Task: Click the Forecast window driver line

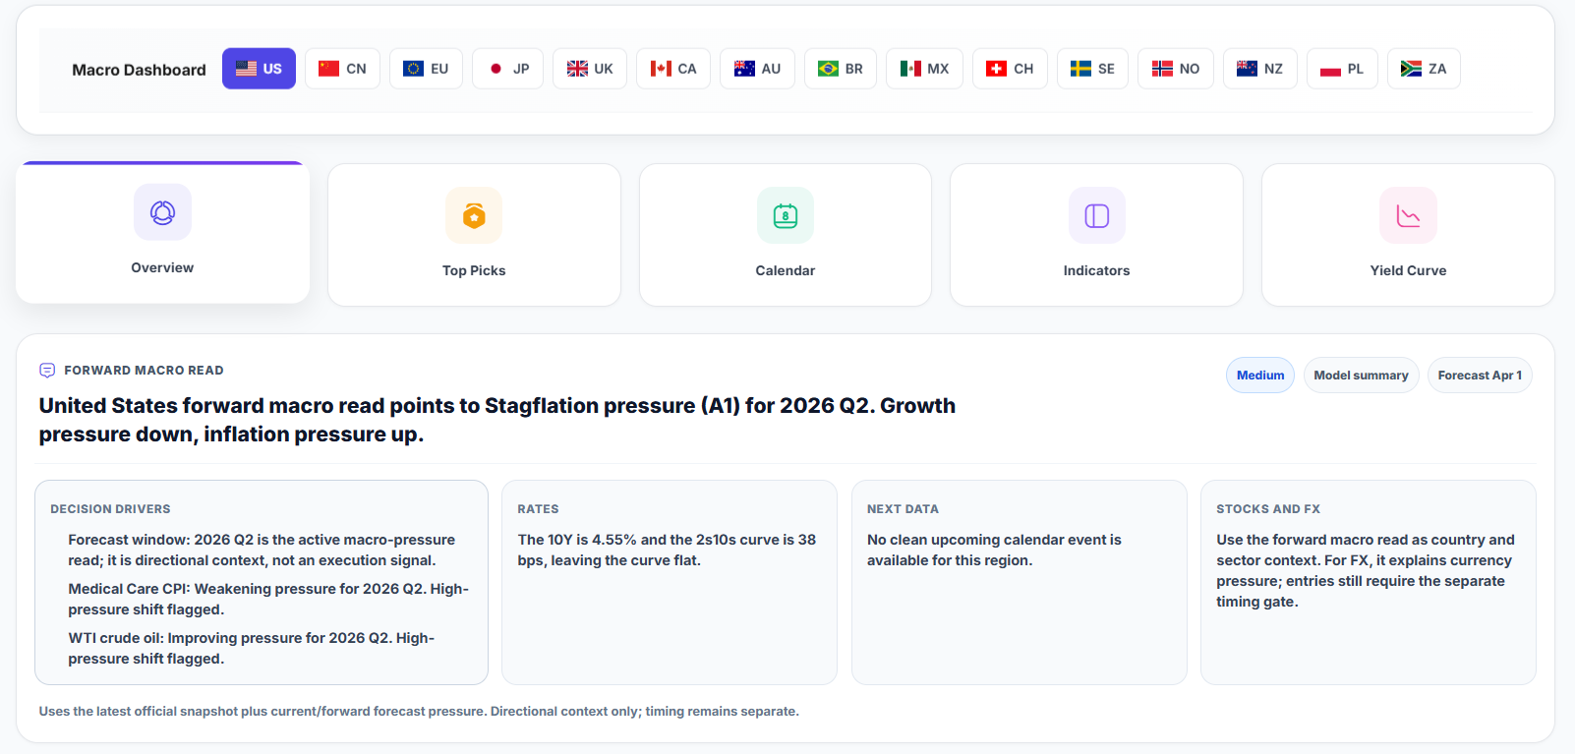Action: pyautogui.click(x=262, y=550)
